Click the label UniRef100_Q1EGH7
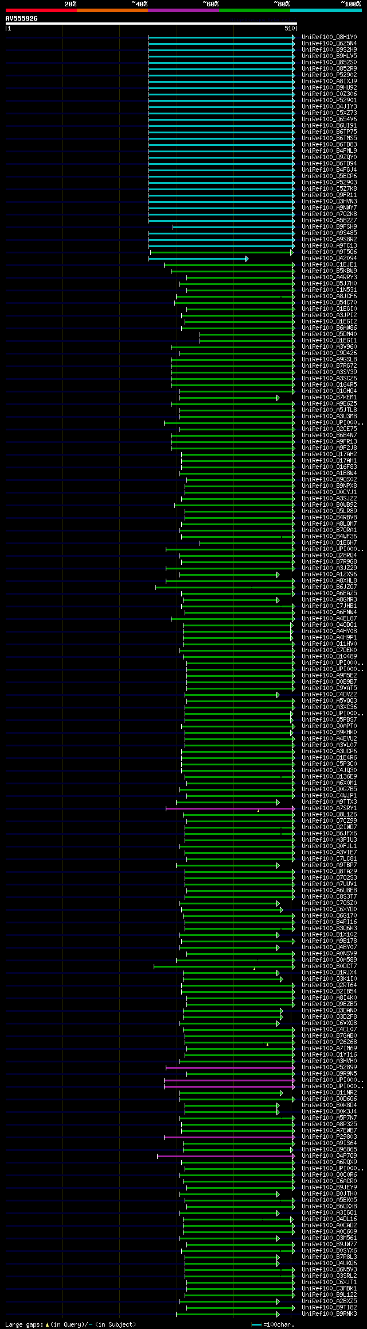The image size is (367, 1329). (329, 543)
